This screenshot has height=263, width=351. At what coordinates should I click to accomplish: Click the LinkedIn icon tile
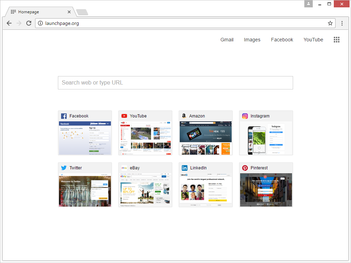click(185, 168)
